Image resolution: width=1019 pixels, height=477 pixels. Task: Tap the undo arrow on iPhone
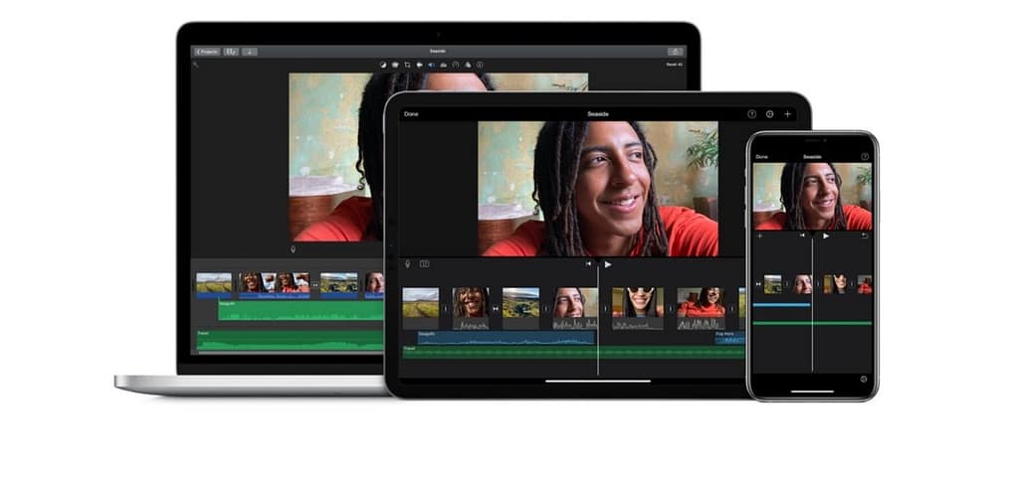[864, 236]
